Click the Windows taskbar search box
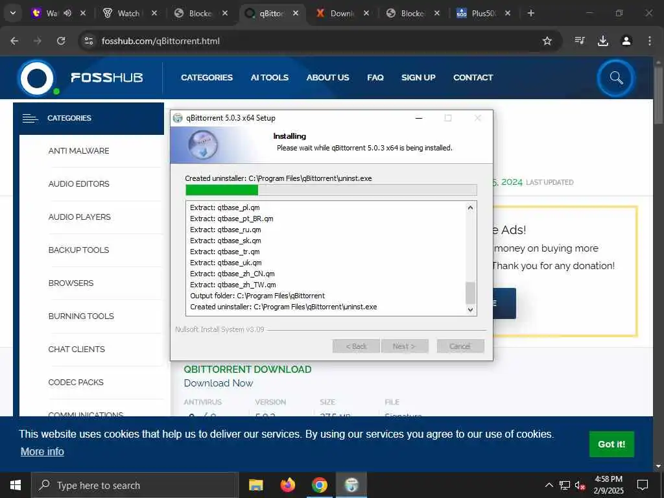Screen dimensions: 664x498 (135, 485)
